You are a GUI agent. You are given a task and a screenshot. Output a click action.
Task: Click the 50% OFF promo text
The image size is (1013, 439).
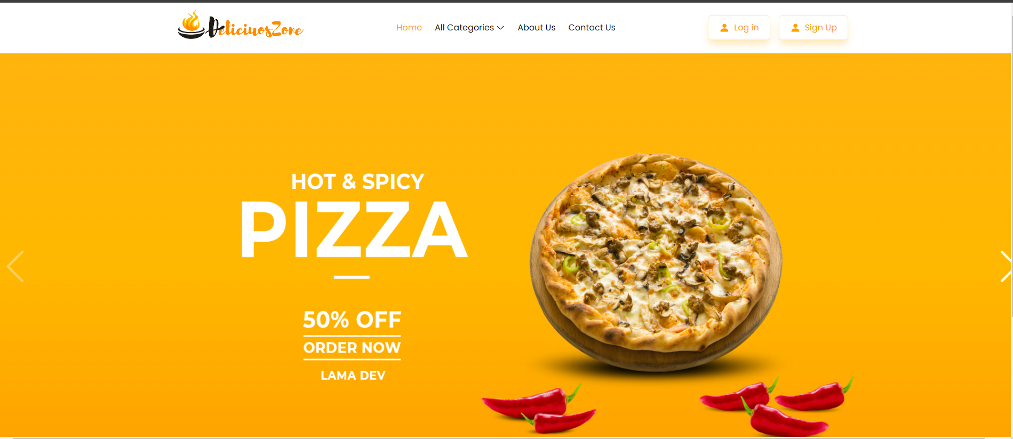click(352, 320)
